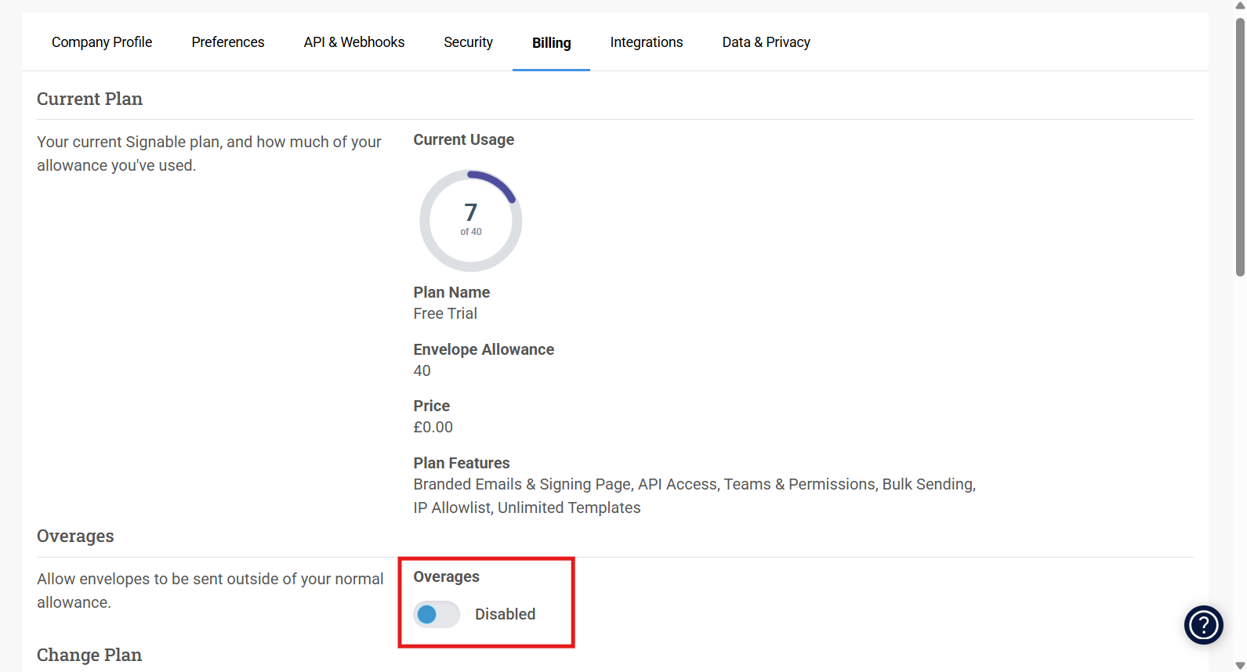Click the active Billing tab
The height and width of the screenshot is (672, 1247).
click(551, 43)
